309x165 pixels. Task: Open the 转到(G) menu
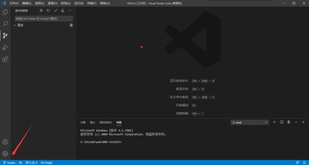pyautogui.click(x=66, y=3)
